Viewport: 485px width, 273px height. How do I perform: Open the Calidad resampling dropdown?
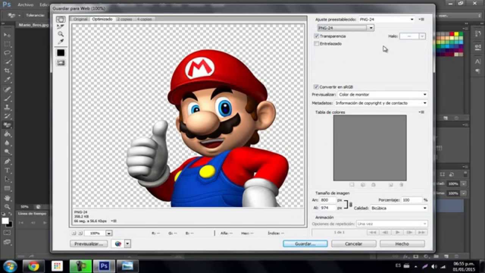399,208
